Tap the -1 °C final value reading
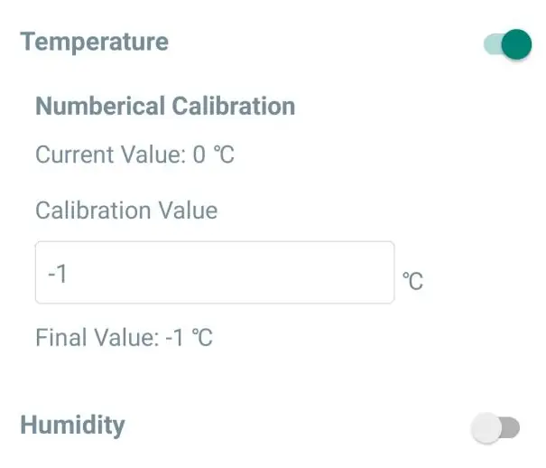 coord(190,339)
